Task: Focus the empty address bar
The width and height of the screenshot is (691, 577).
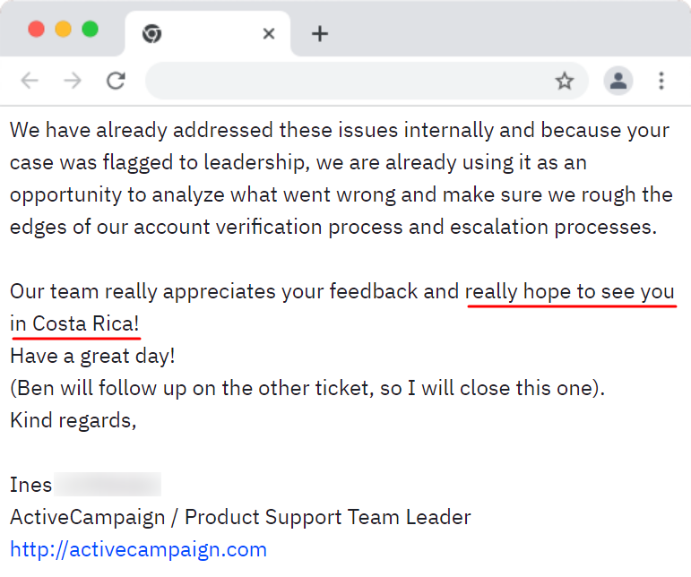Action: [x=348, y=81]
